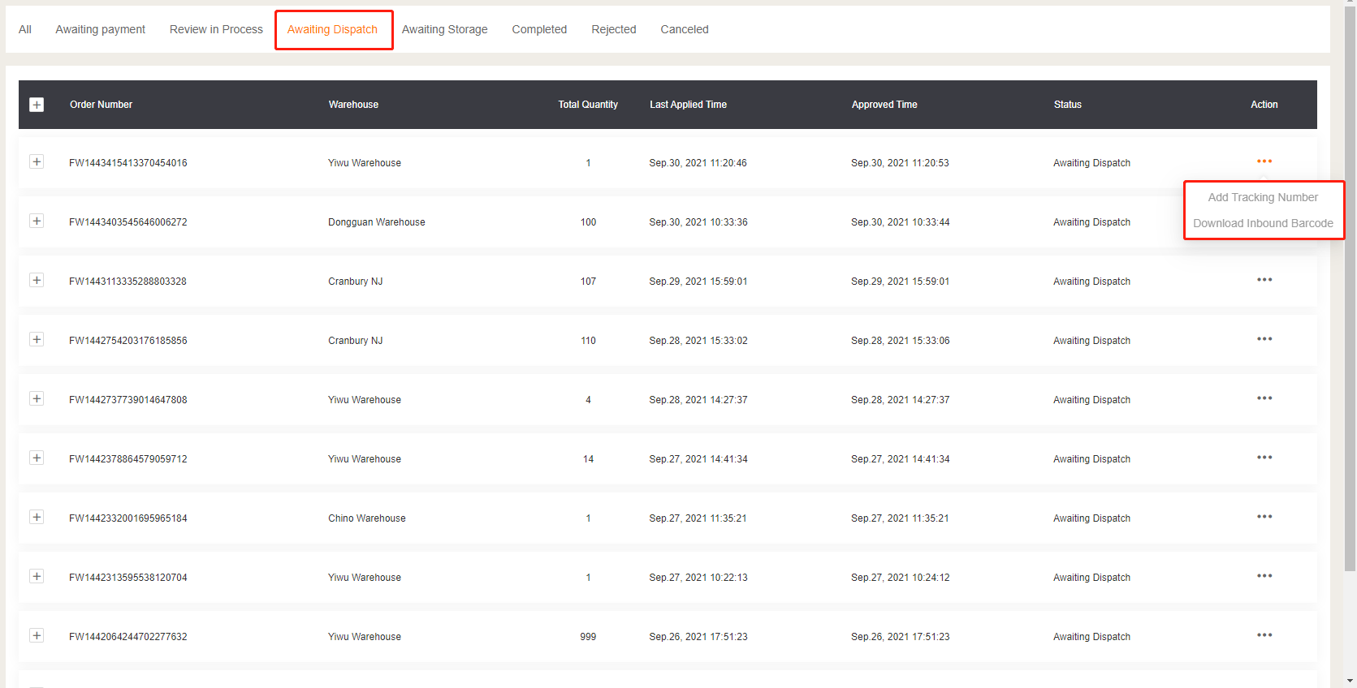Expand order FW1443415413370454016 row

tap(37, 162)
